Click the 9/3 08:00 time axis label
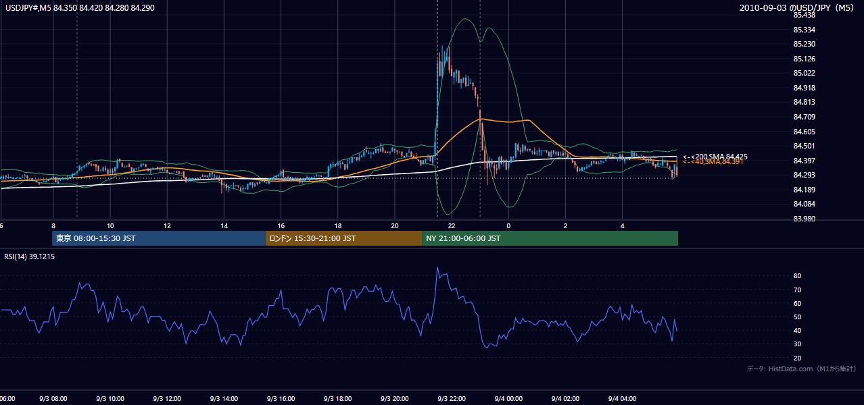864x405 pixels. [53, 398]
